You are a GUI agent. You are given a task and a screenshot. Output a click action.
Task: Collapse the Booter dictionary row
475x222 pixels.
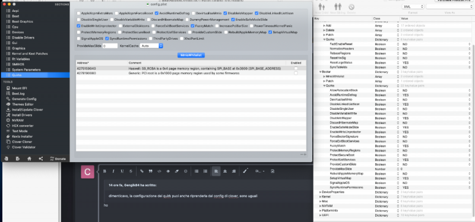(x=321, y=72)
